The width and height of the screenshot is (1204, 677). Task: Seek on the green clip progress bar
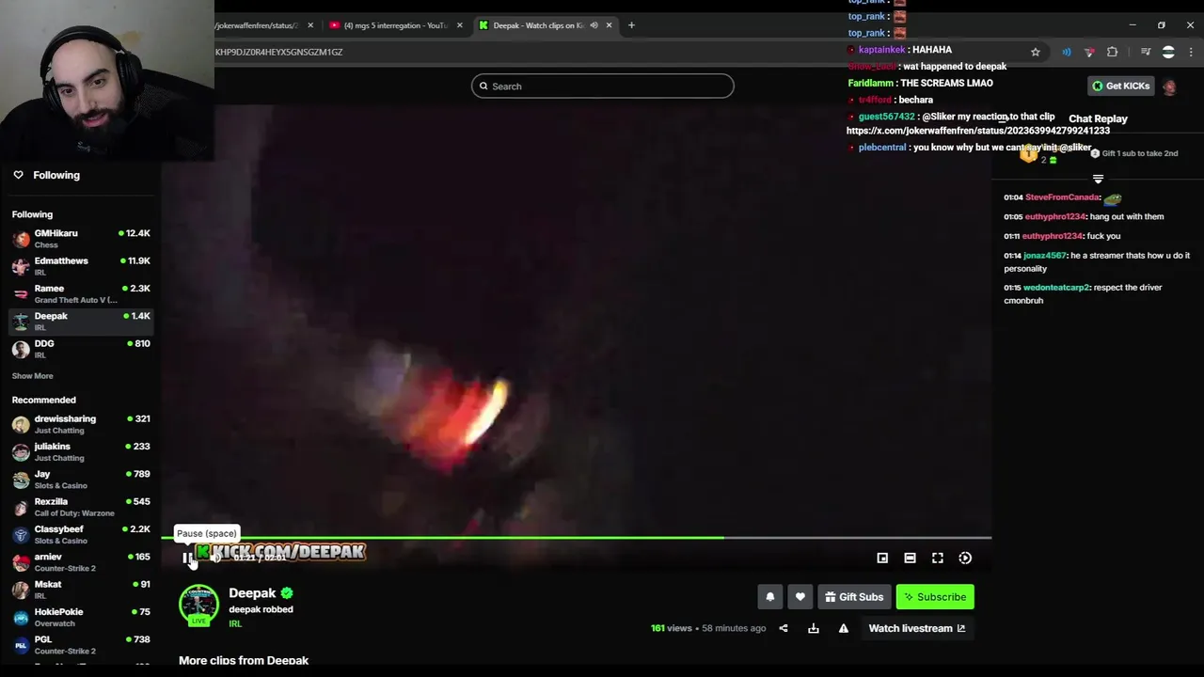[576, 538]
